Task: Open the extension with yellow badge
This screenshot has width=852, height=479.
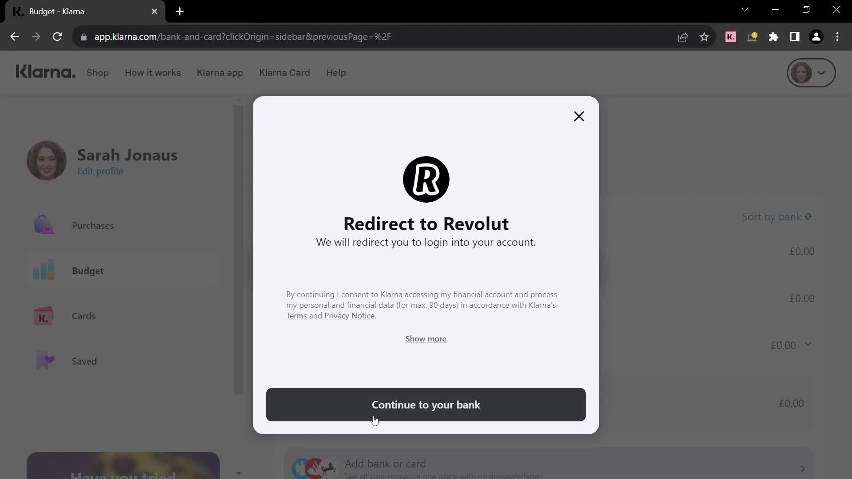Action: 752,37
